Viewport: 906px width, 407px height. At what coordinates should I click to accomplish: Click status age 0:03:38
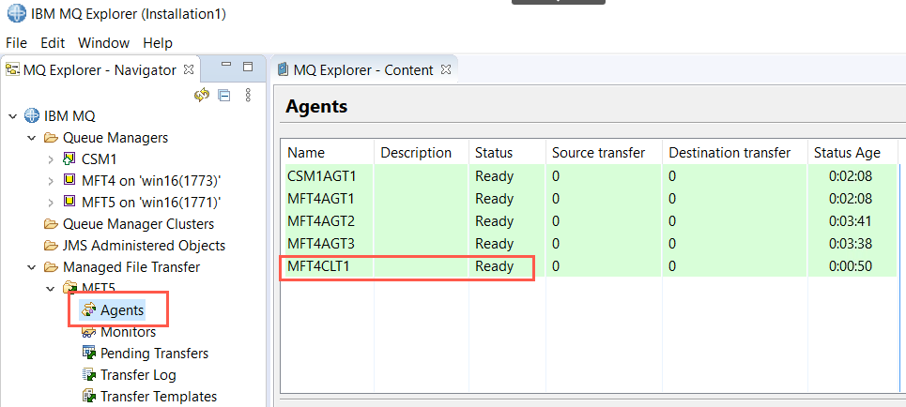tap(850, 244)
